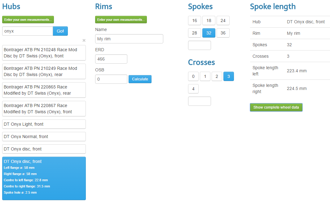Image resolution: width=330 pixels, height=202 pixels.
Task: Set crosses to 4
Action: pos(193,89)
